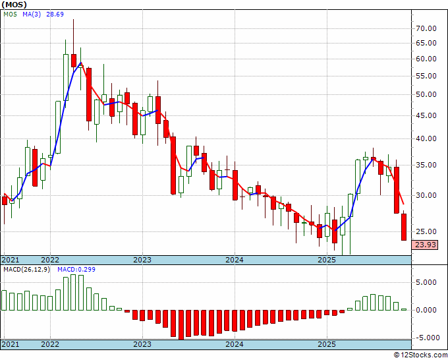448x360 pixels.
Task: Click the 5.000 MACD axis label
Action: tap(426, 282)
